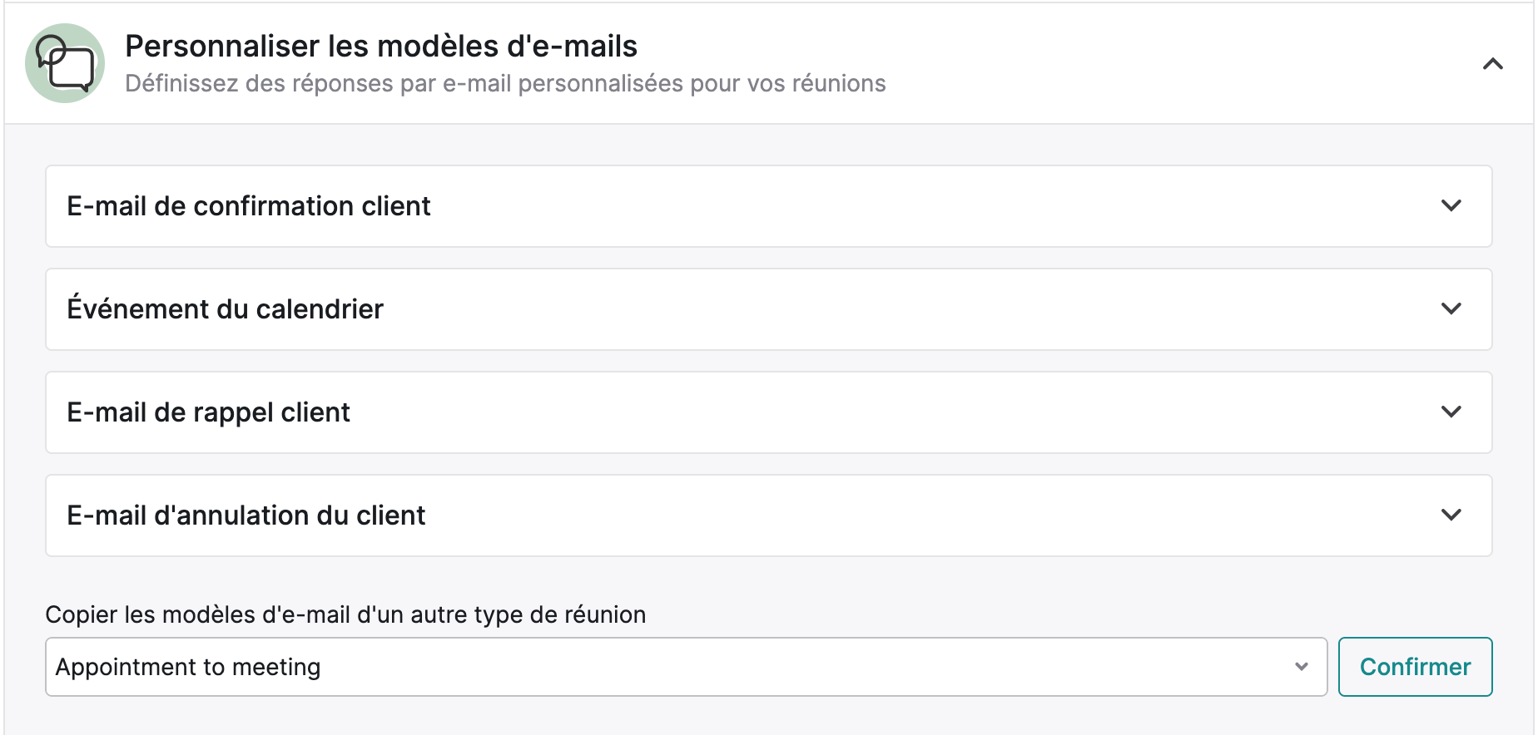1538x735 pixels.
Task: Collapse the Personnaliser les modèles d'e-mails section
Action: [1493, 64]
